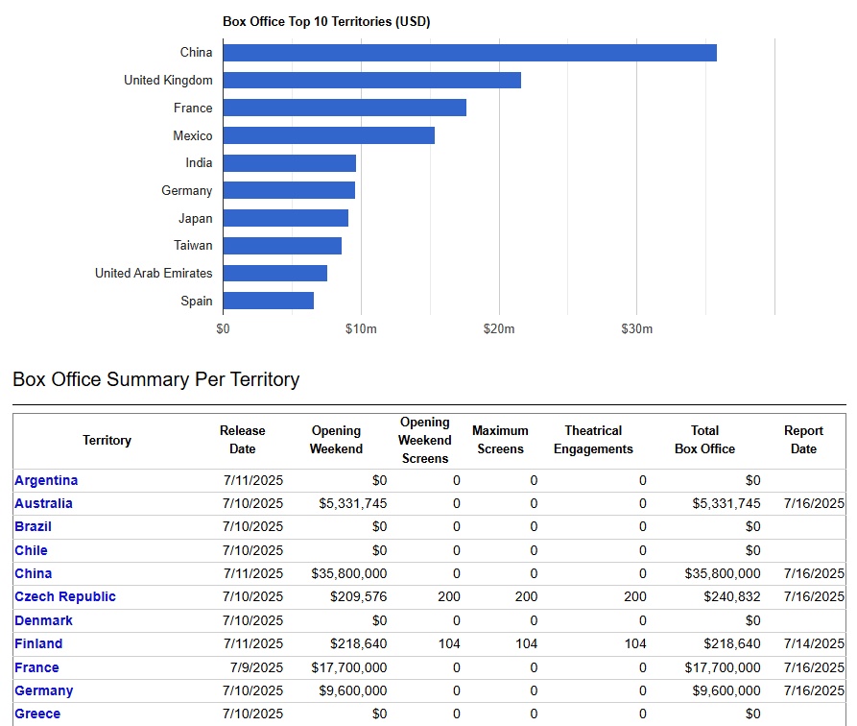The width and height of the screenshot is (857, 726).
Task: Click Argentina's release date 7/11/2025
Action: tap(253, 480)
